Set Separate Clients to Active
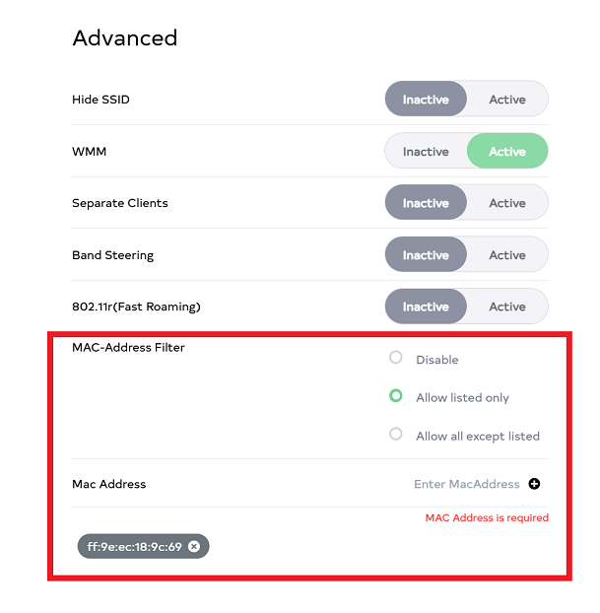This screenshot has width=600, height=613. point(507,203)
